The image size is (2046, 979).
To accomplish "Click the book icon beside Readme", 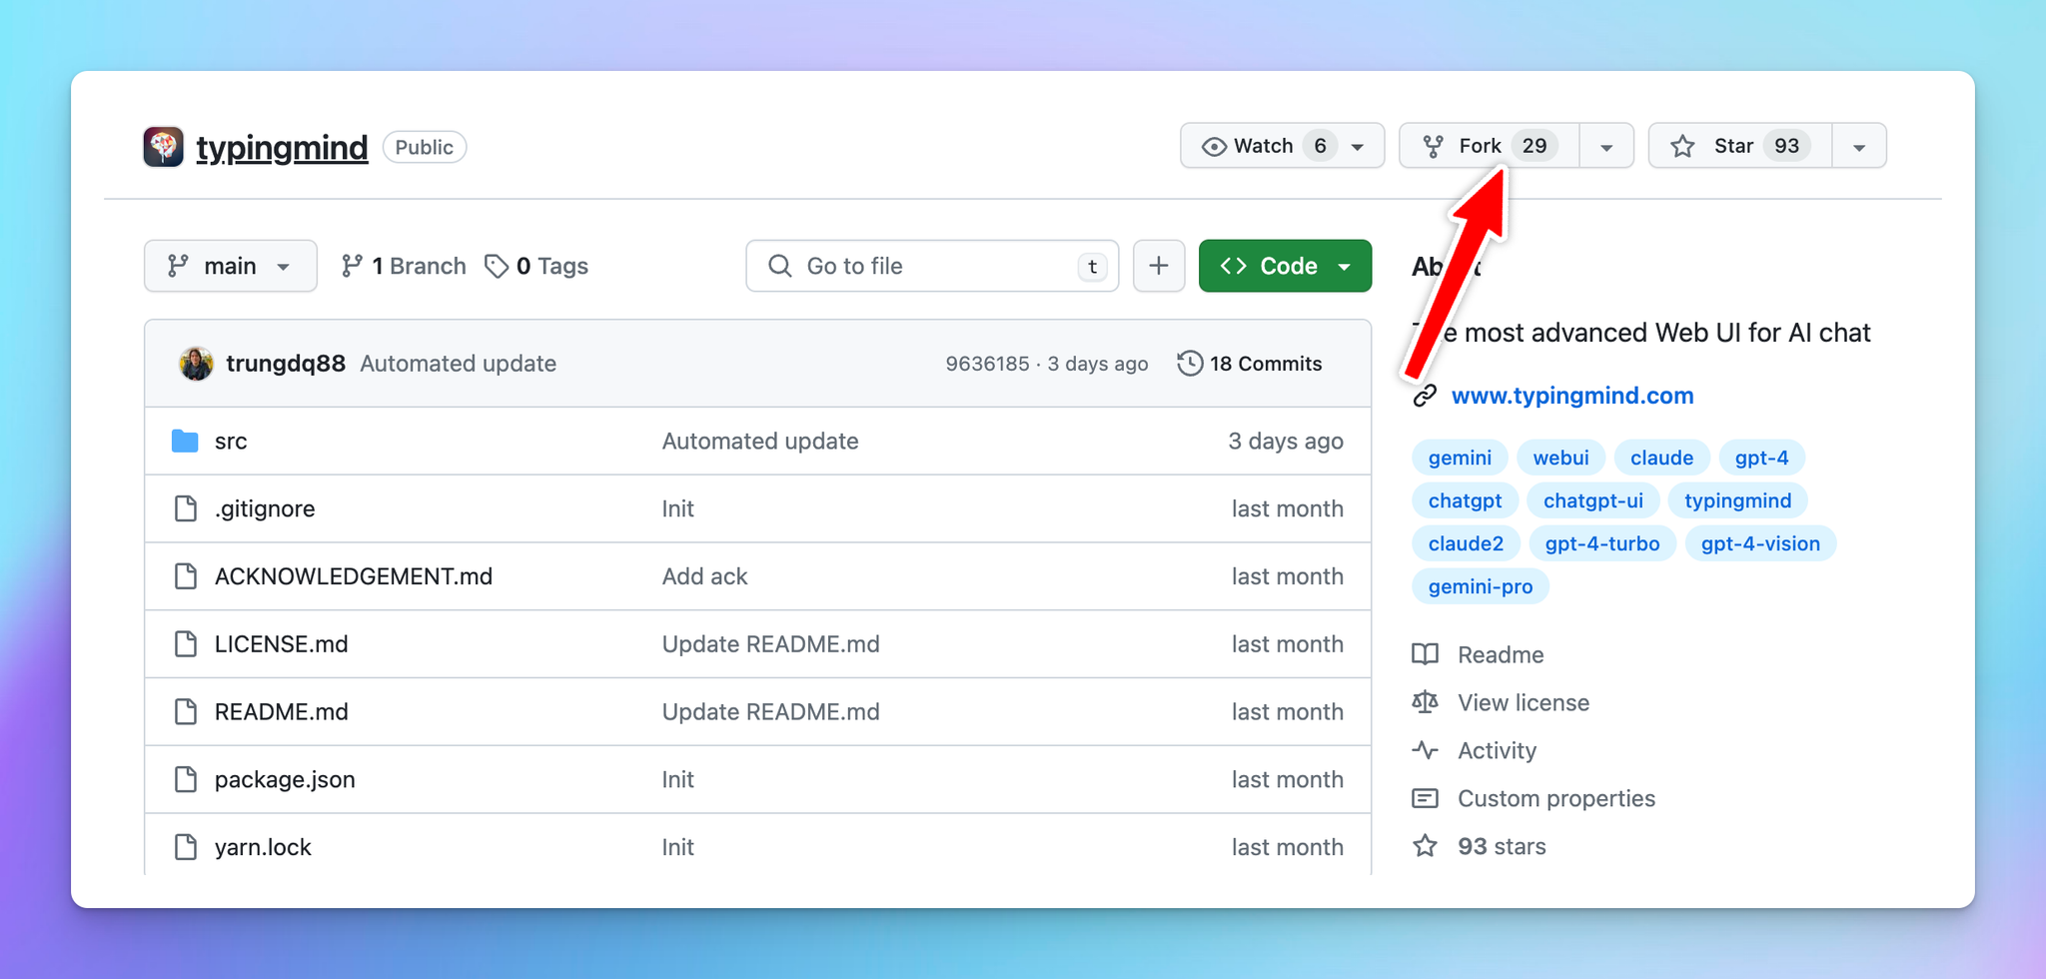I will pos(1425,654).
